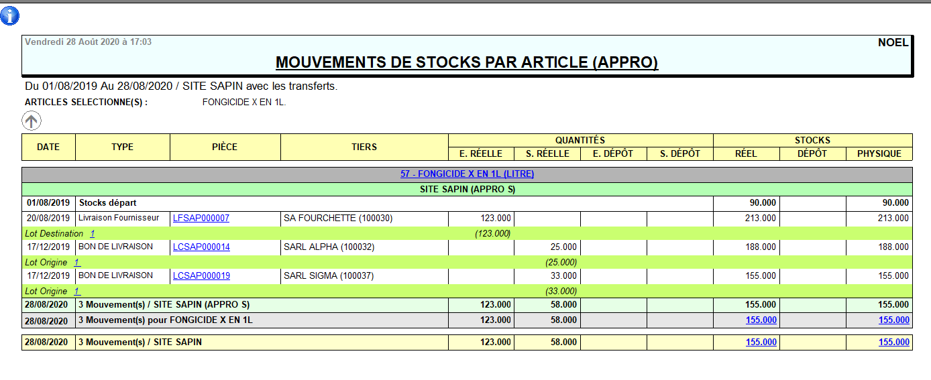The image size is (931, 380).
Task: Click the blue information icon
Action: [x=10, y=16]
